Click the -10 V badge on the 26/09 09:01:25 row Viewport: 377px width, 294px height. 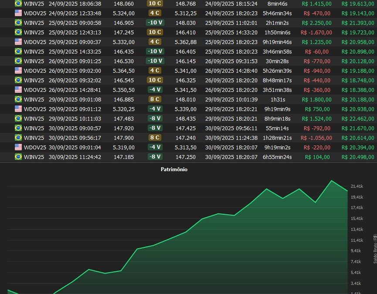(x=155, y=61)
